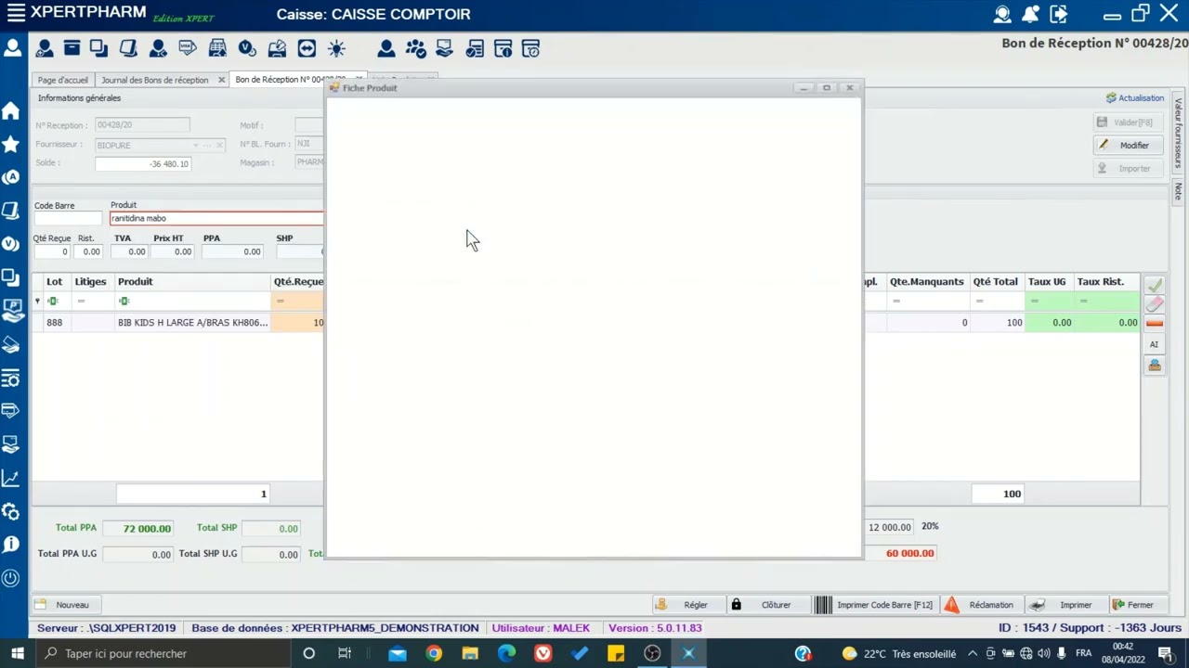Image resolution: width=1189 pixels, height=668 pixels.
Task: Click the headset support icon in title bar
Action: 1002,14
